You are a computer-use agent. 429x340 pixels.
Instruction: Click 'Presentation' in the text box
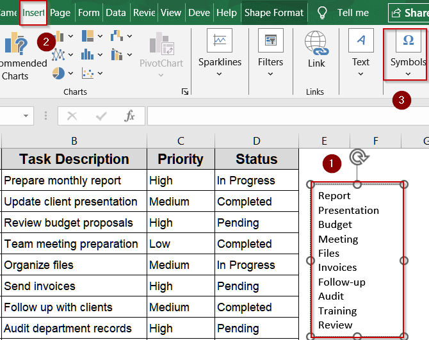tap(348, 211)
